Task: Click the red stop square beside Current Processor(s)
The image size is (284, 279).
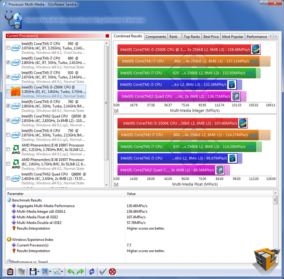Action: (x=108, y=36)
